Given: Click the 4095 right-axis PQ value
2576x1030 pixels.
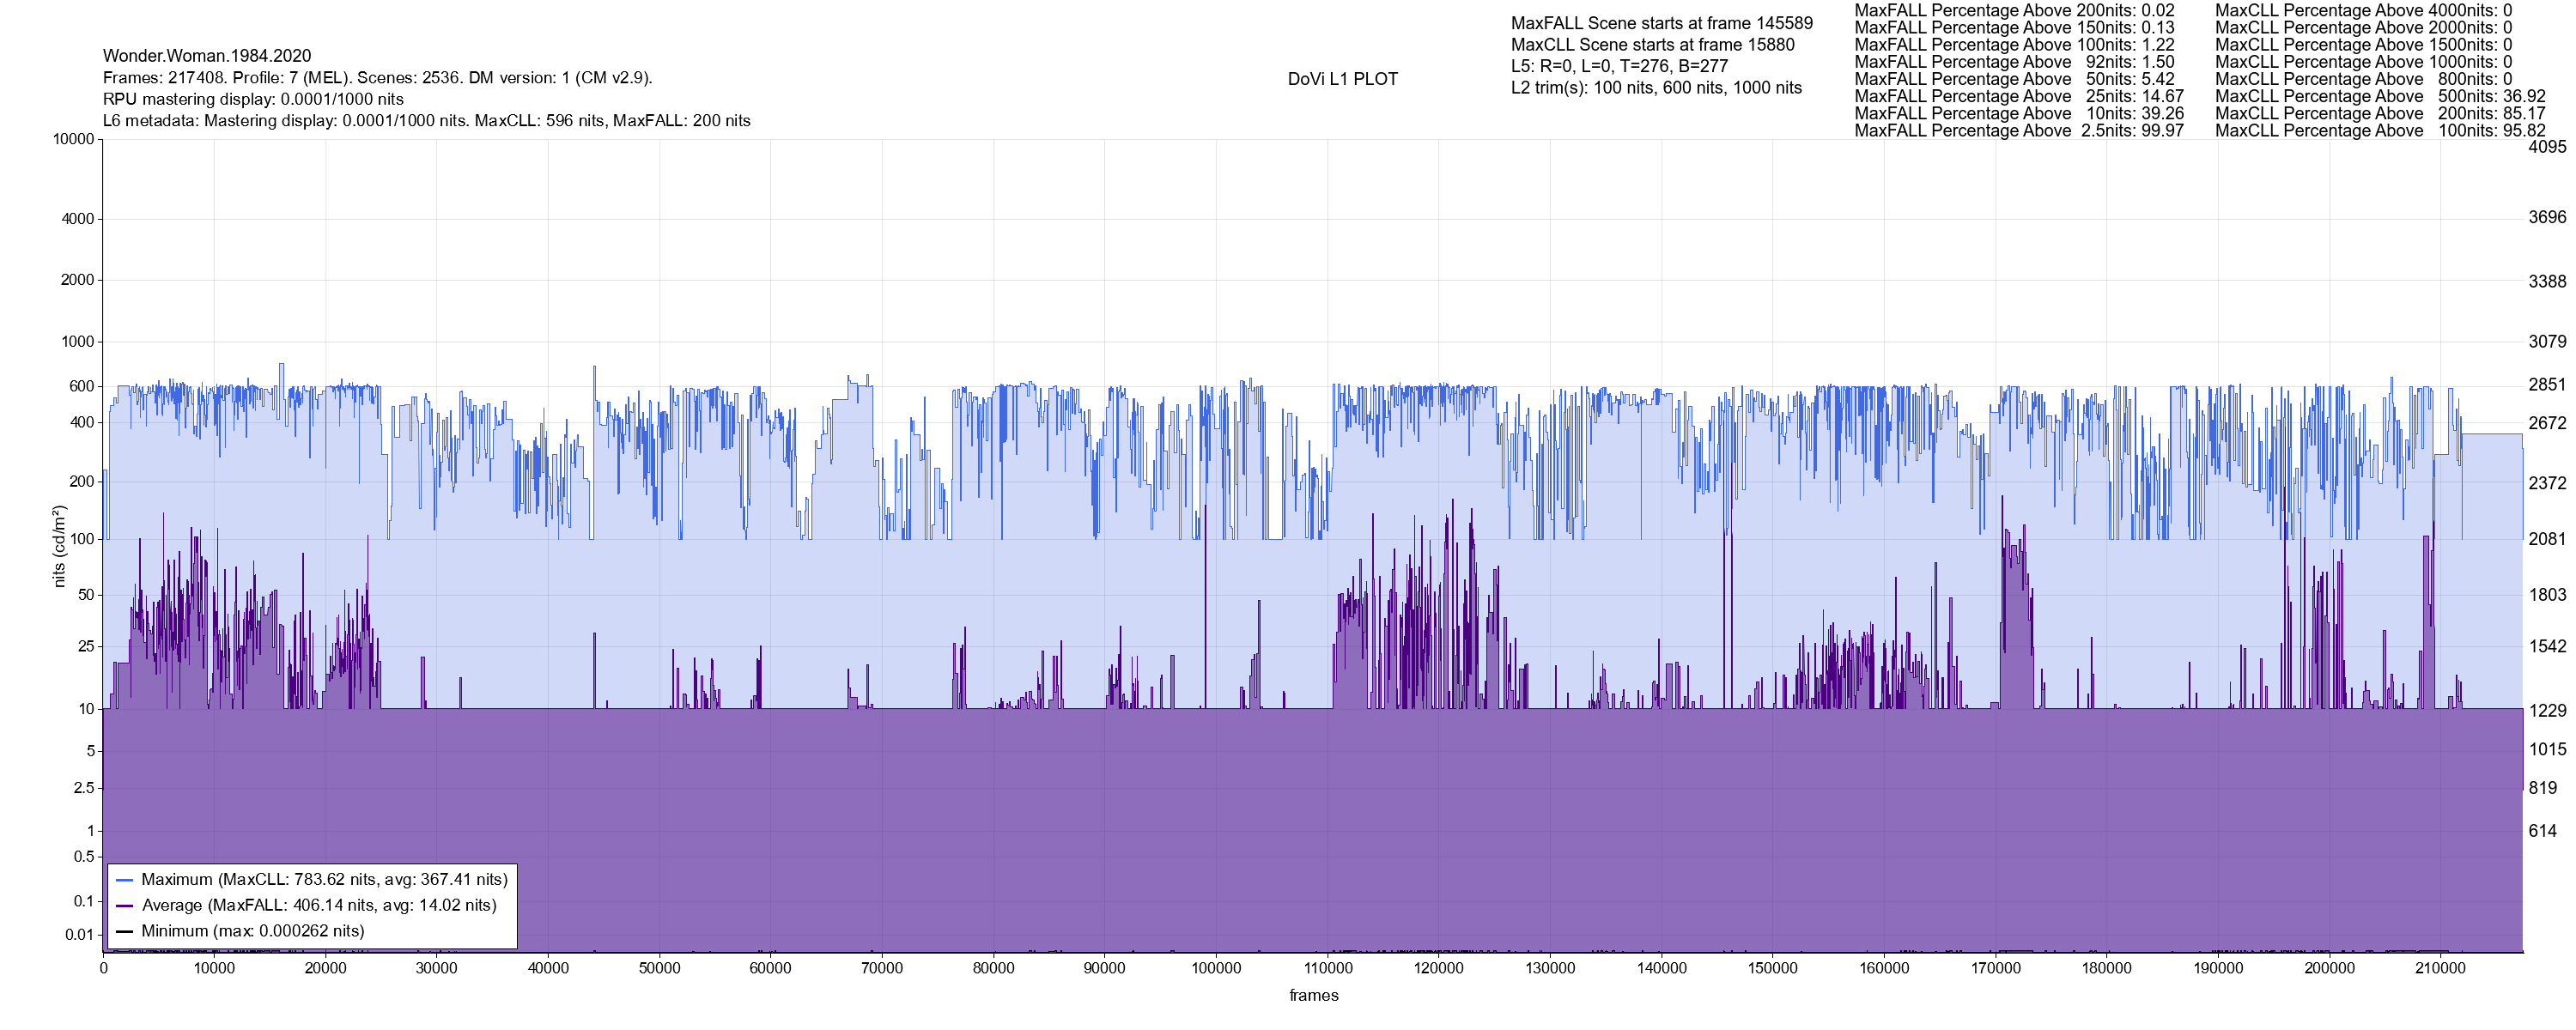Looking at the screenshot, I should point(2547,147).
